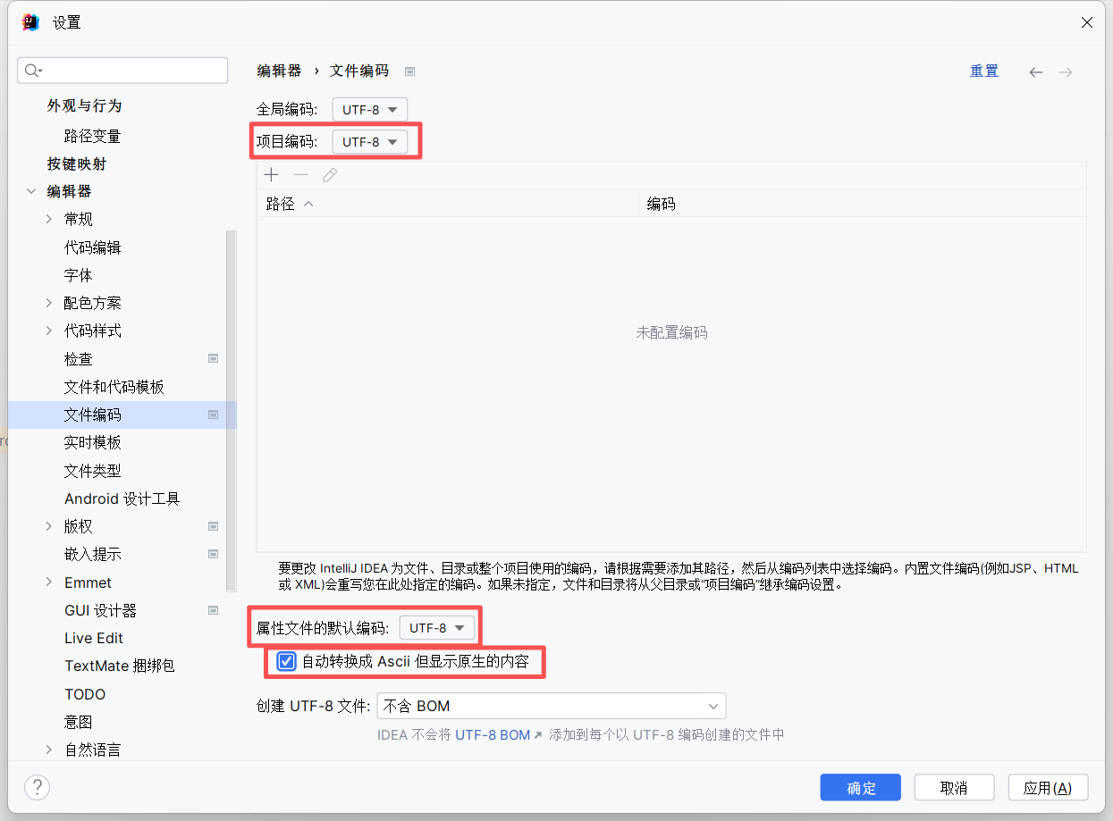
Task: Click the panel icon beside 文件编码 breadcrumb
Action: coord(409,71)
